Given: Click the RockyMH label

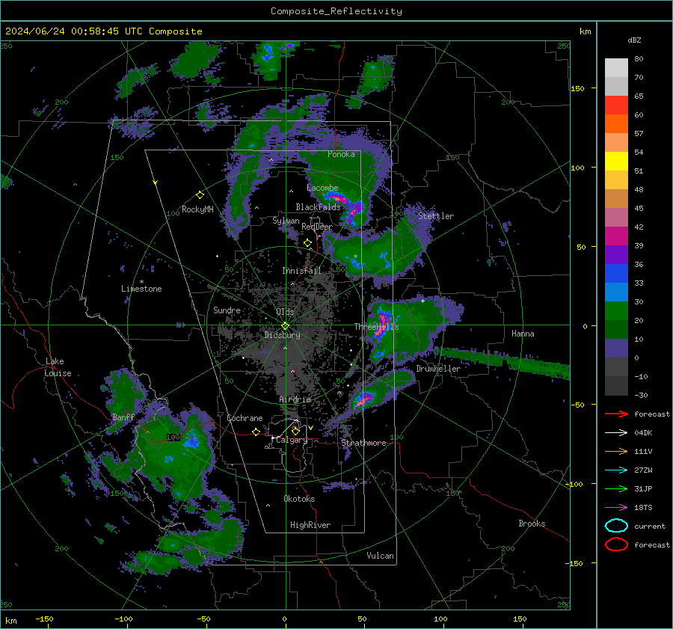Looking at the screenshot, I should (197, 209).
